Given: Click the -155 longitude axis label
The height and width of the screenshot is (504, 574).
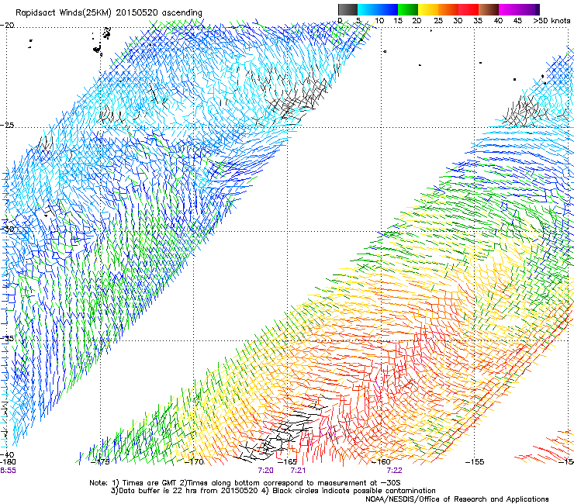Looking at the screenshot, I should [475, 462].
